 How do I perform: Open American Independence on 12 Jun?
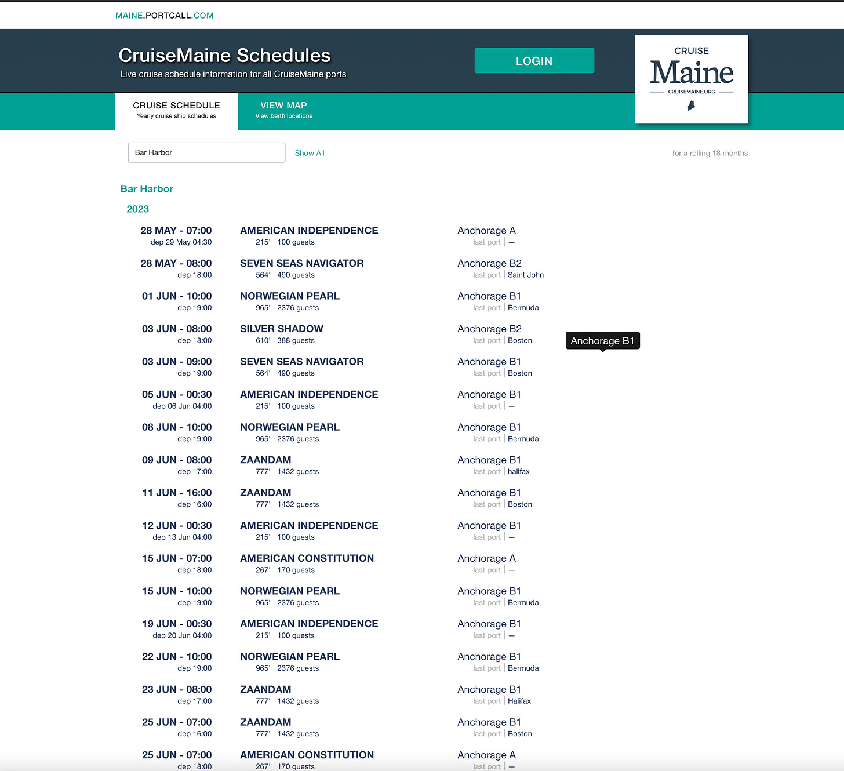pos(309,525)
